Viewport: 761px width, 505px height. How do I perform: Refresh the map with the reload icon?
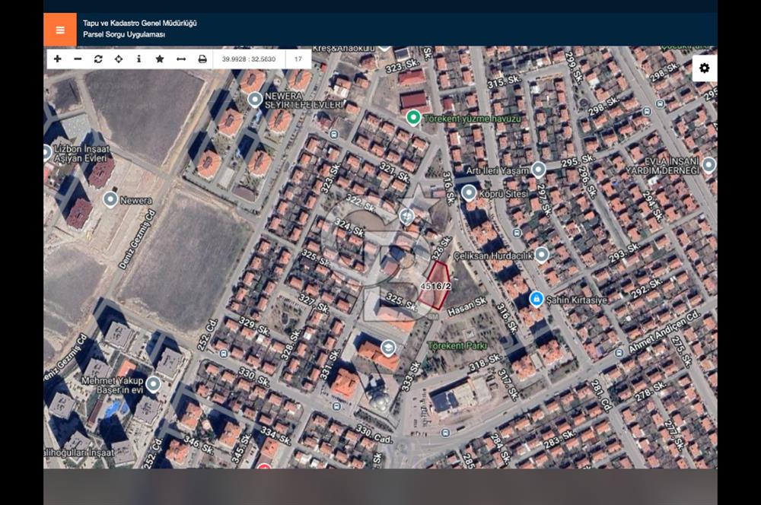point(98,59)
